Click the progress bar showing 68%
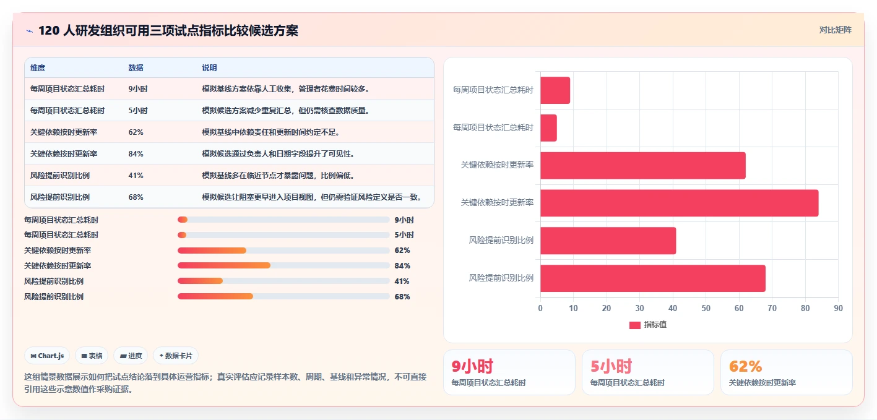This screenshot has width=877, height=420. 283,296
